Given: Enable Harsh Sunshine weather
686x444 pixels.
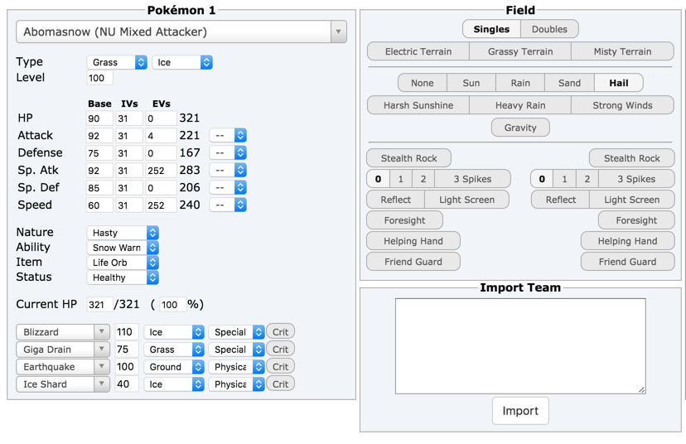Looking at the screenshot, I should (418, 105).
